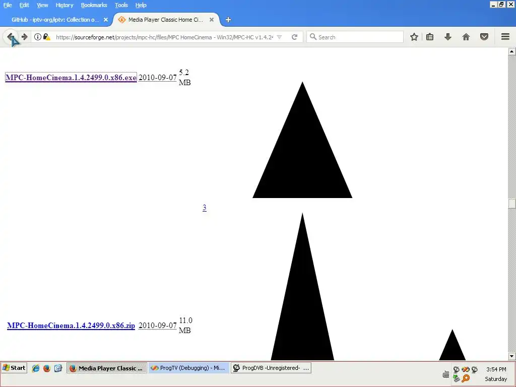Click the third quick launch icon
Screen dimensions: 516x387
(x=58, y=368)
